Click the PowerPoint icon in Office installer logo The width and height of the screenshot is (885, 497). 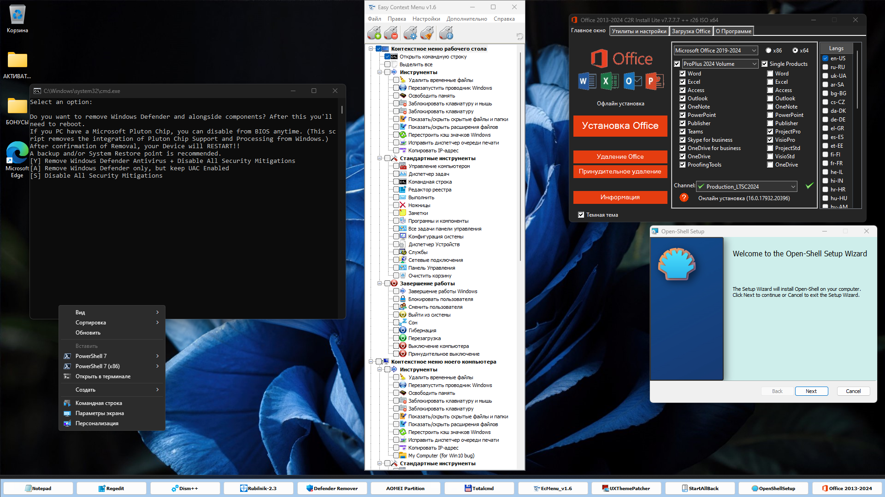pyautogui.click(x=655, y=81)
